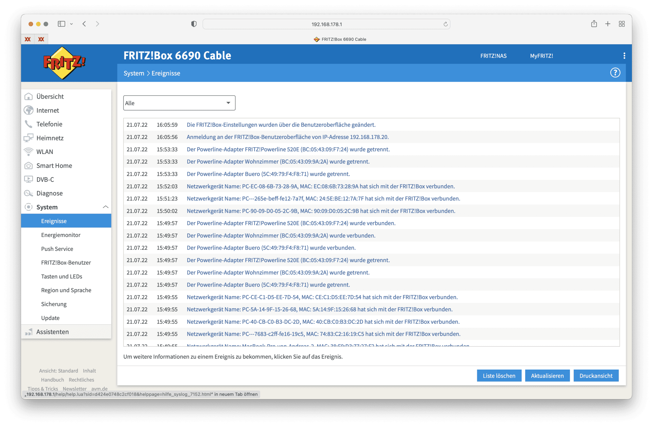Open event for PC-CE-C1-D5-EE-7D-54 verbunden
The height and width of the screenshot is (427, 653).
point(322,297)
